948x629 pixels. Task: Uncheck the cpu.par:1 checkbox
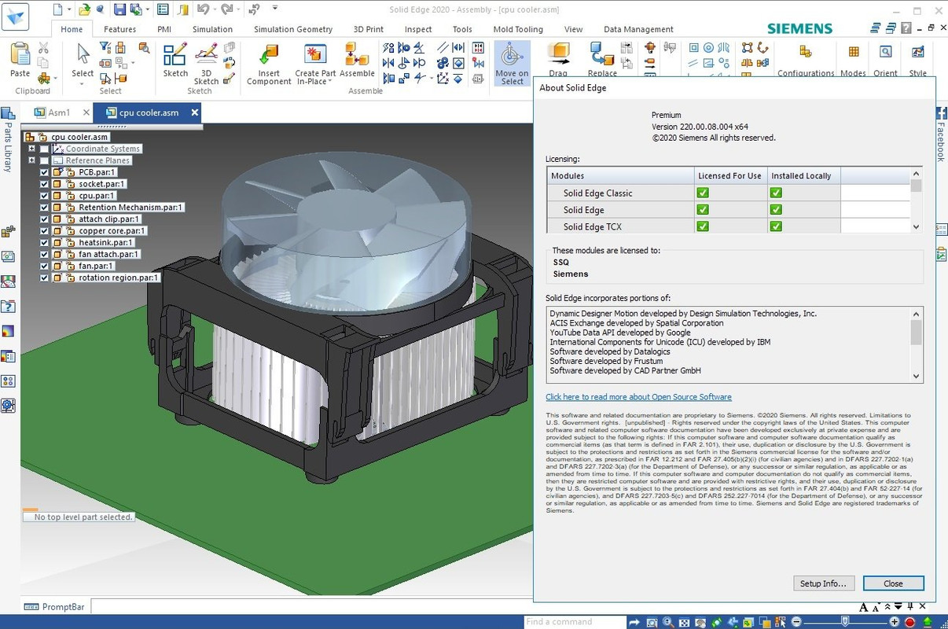pos(45,196)
